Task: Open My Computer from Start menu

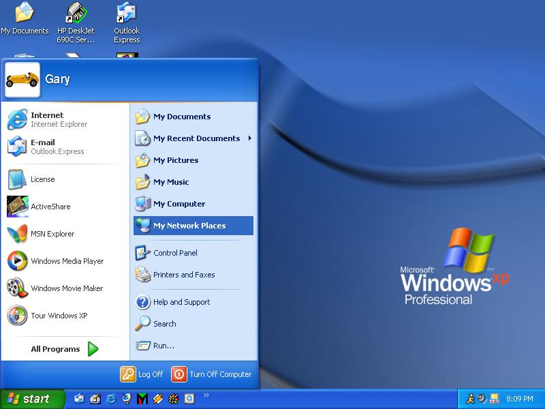Action: [x=193, y=204]
